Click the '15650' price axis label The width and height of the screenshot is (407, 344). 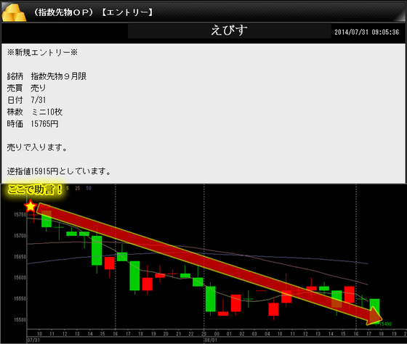click(20, 257)
